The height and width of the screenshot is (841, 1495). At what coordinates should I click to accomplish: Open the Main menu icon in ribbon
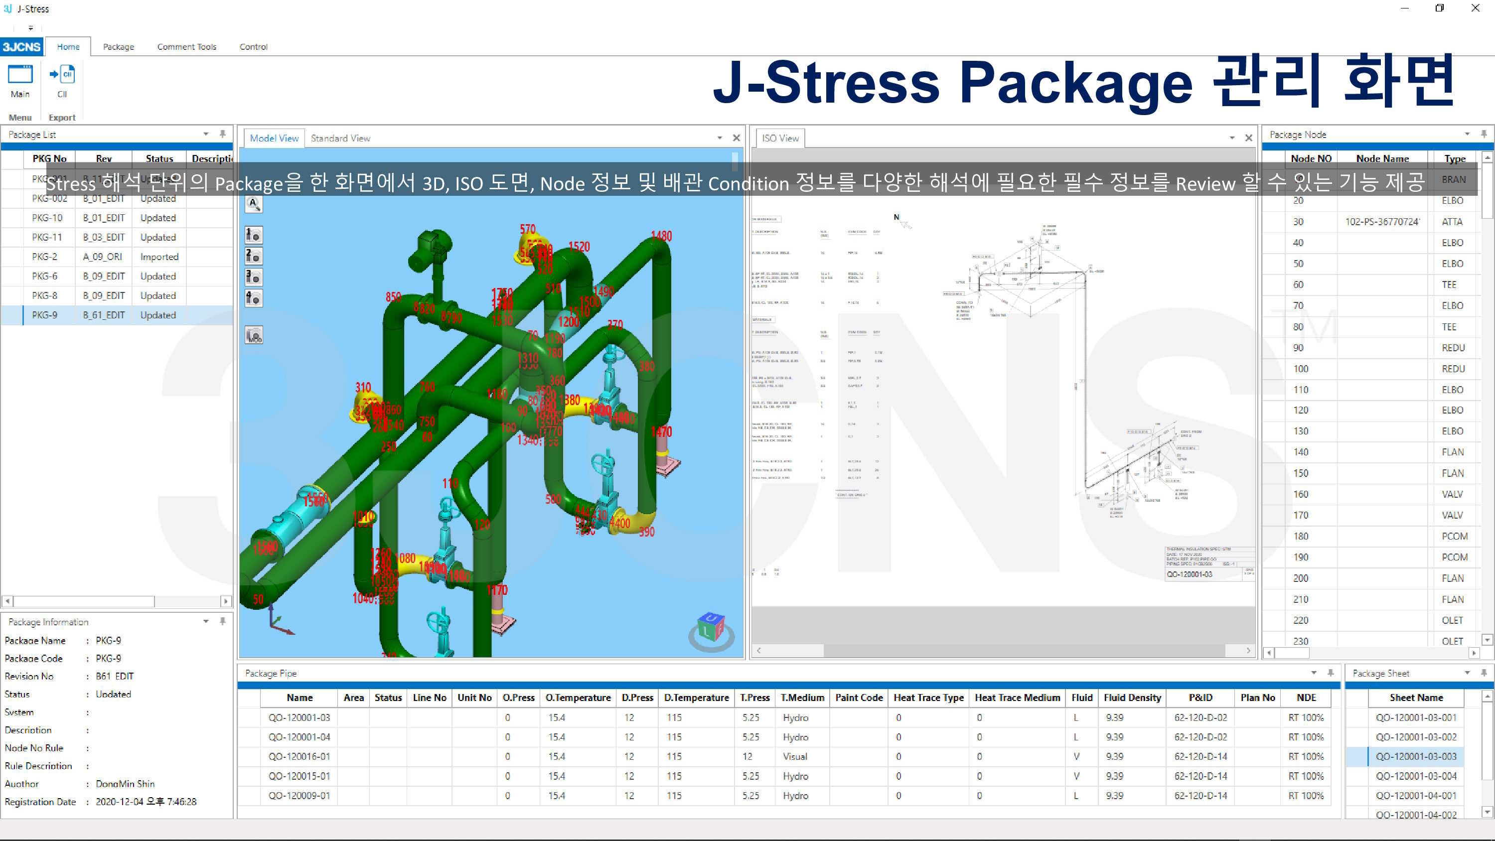pos(20,81)
